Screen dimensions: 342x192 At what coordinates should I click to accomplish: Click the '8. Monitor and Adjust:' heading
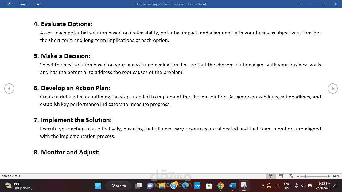pos(67,152)
